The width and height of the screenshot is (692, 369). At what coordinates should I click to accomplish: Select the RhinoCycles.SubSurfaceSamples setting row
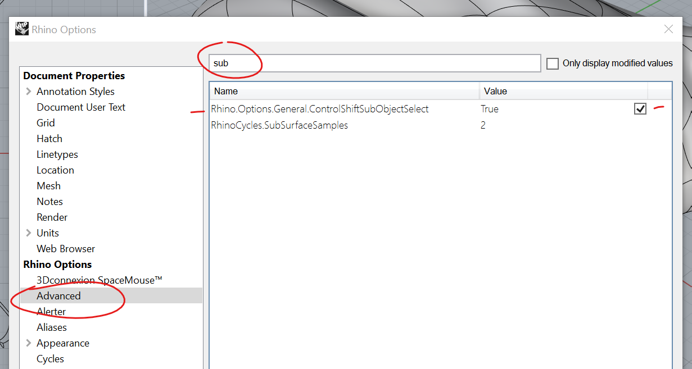click(440, 125)
